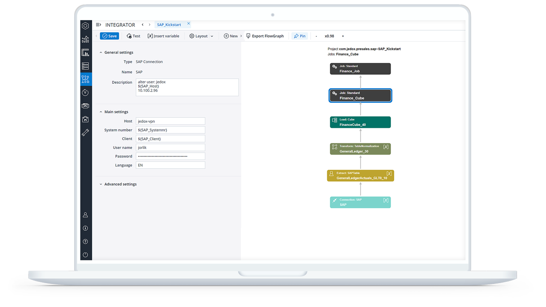The width and height of the screenshot is (546, 307).
Task: Click the Host input field
Action: coord(170,121)
